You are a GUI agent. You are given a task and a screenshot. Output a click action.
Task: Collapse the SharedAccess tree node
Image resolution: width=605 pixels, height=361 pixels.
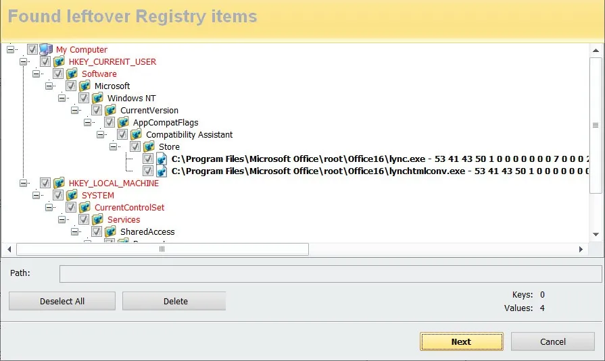coord(75,231)
